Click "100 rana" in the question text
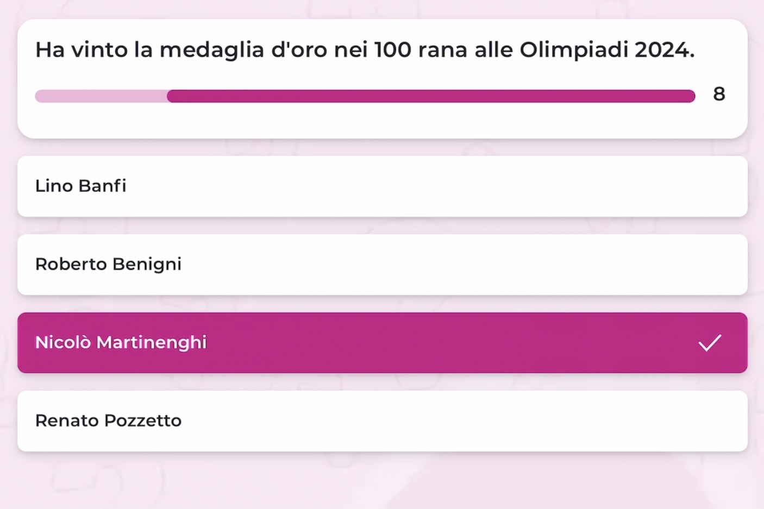 pyautogui.click(x=421, y=50)
